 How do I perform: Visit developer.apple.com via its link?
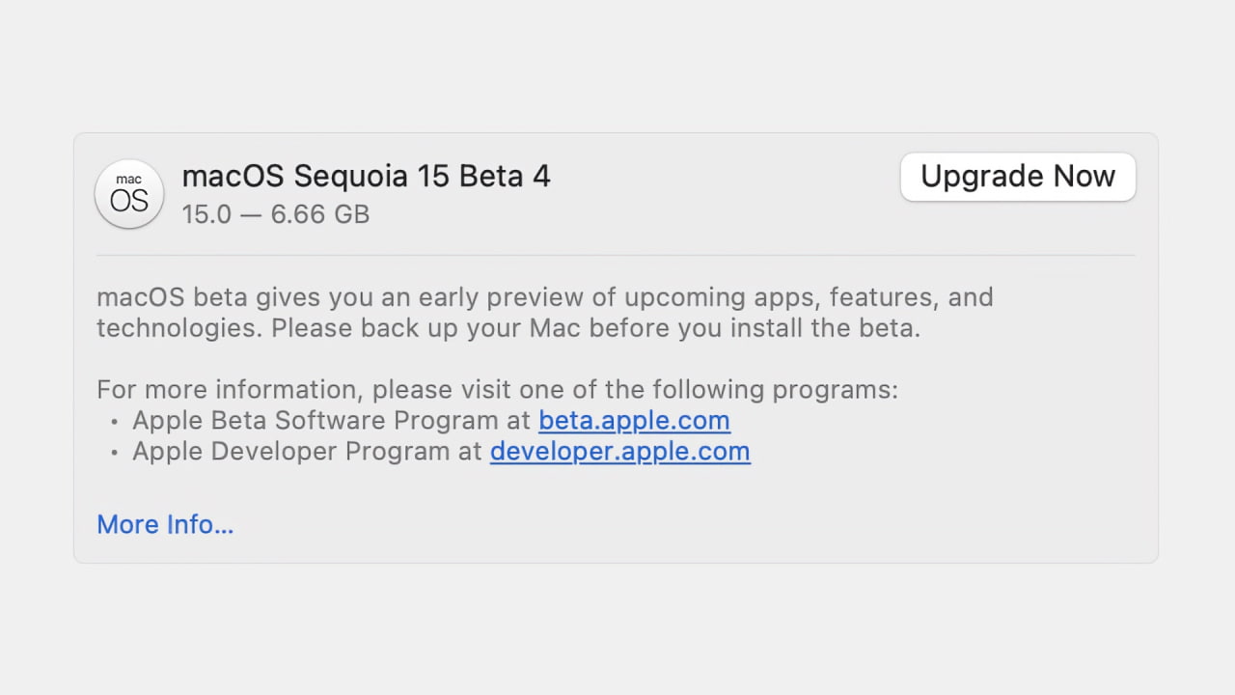pos(619,451)
